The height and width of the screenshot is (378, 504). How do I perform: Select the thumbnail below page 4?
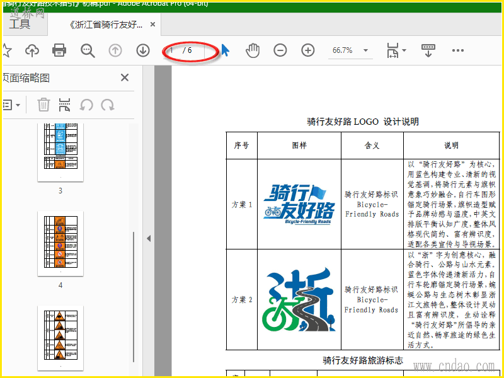60,338
